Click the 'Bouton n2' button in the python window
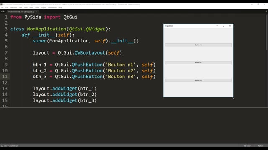268x150 pixels. pos(198,62)
